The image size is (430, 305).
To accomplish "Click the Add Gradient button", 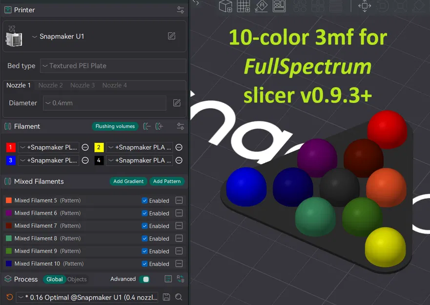I will [128, 181].
